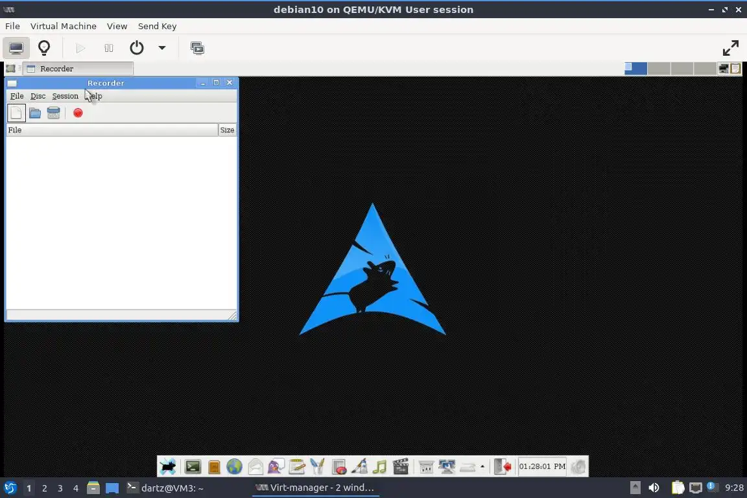Image resolution: width=747 pixels, height=498 pixels.
Task: Expand the small arrow beside drive icon
Action: (482, 466)
